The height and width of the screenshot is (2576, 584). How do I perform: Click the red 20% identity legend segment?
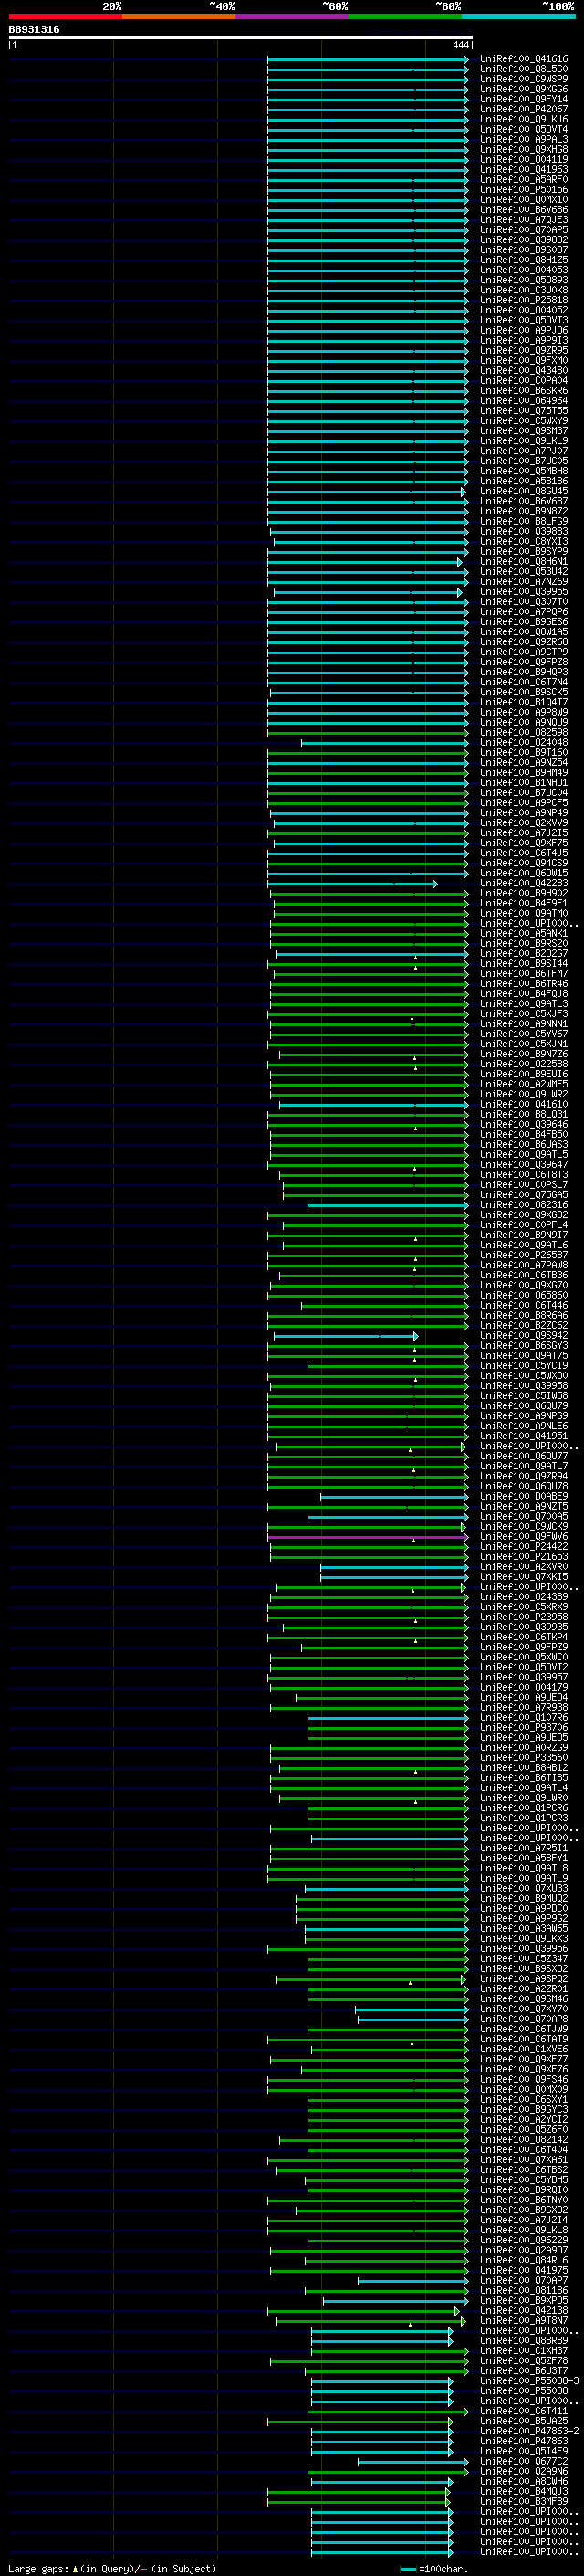[x=65, y=16]
